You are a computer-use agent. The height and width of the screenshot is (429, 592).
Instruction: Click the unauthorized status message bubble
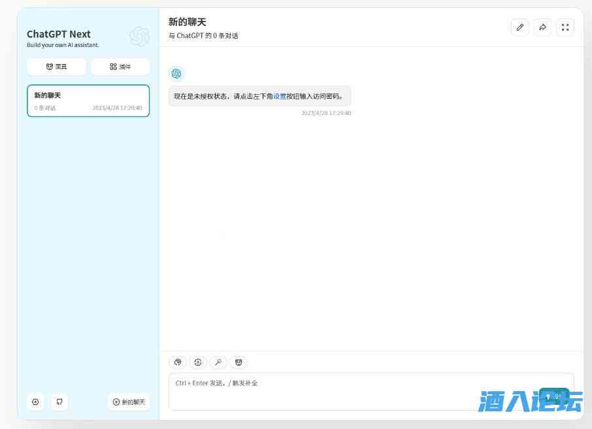pos(259,96)
